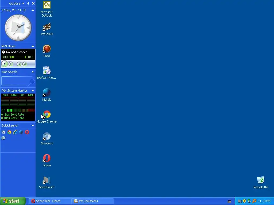Click the CPU meter in system monitor

pos(5,100)
